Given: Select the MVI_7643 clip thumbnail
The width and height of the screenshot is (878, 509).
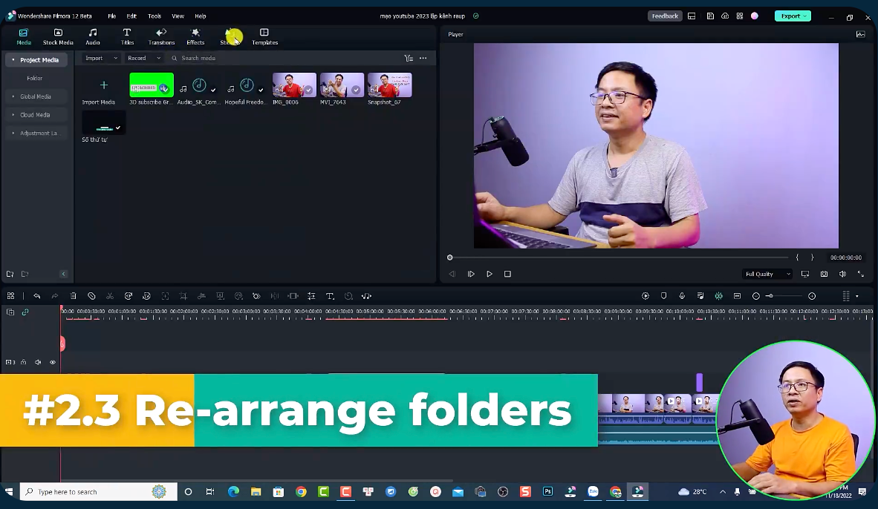Looking at the screenshot, I should coord(342,85).
